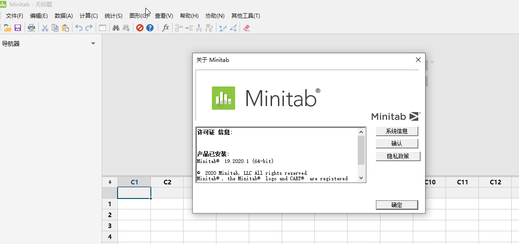The width and height of the screenshot is (519, 244).
Task: Select row 4 header in worksheet
Action: 110,237
